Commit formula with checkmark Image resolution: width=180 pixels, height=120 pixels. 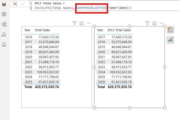click(x=23, y=4)
